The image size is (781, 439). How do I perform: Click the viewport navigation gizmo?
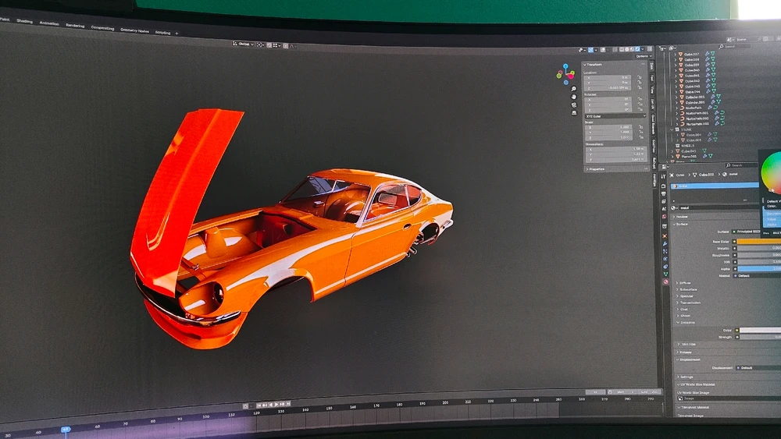565,73
